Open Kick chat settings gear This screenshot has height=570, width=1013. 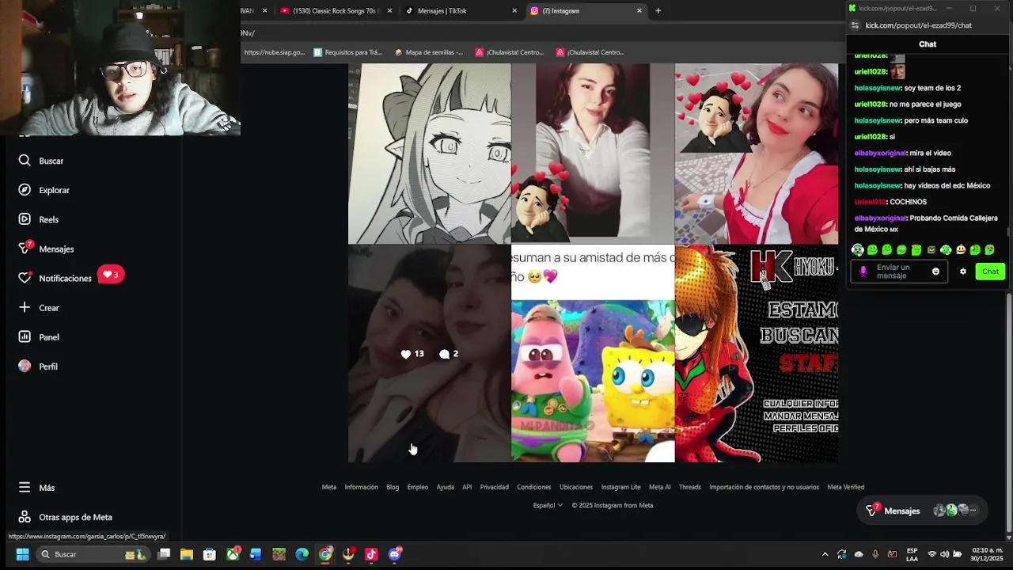(963, 272)
